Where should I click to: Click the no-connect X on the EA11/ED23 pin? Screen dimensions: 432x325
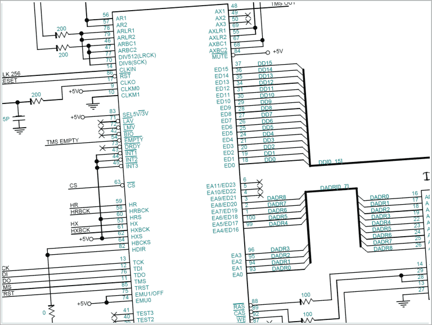[259, 182]
